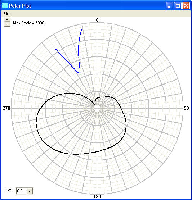Open the File menu

click(6, 14)
